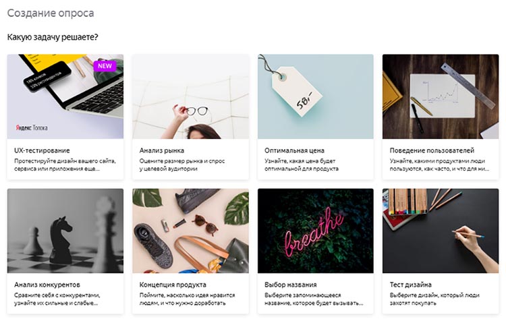The width and height of the screenshot is (506, 321).
Task: Click the Создание опроса page heading
Action: tap(51, 13)
